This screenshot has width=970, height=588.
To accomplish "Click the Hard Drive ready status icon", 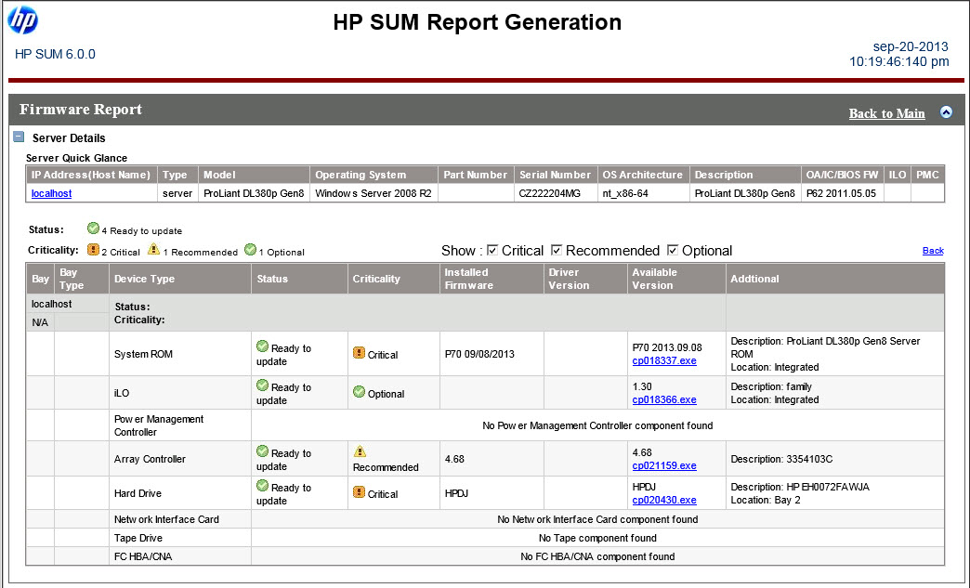I will [x=262, y=486].
